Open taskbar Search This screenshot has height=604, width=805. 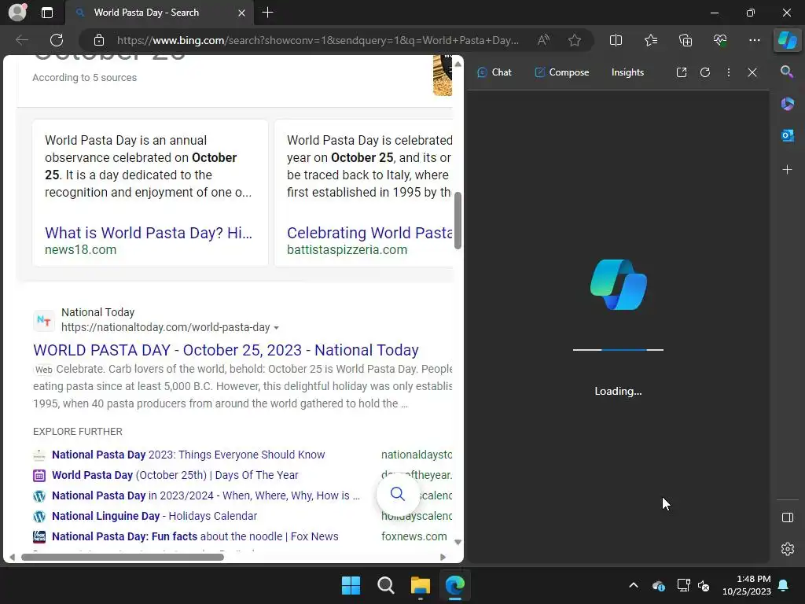click(x=385, y=585)
